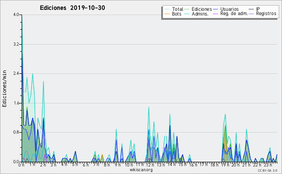The image size is (282, 174).
Task: Click the 'CC BY-SA 3.0' license text
Action: click(267, 170)
